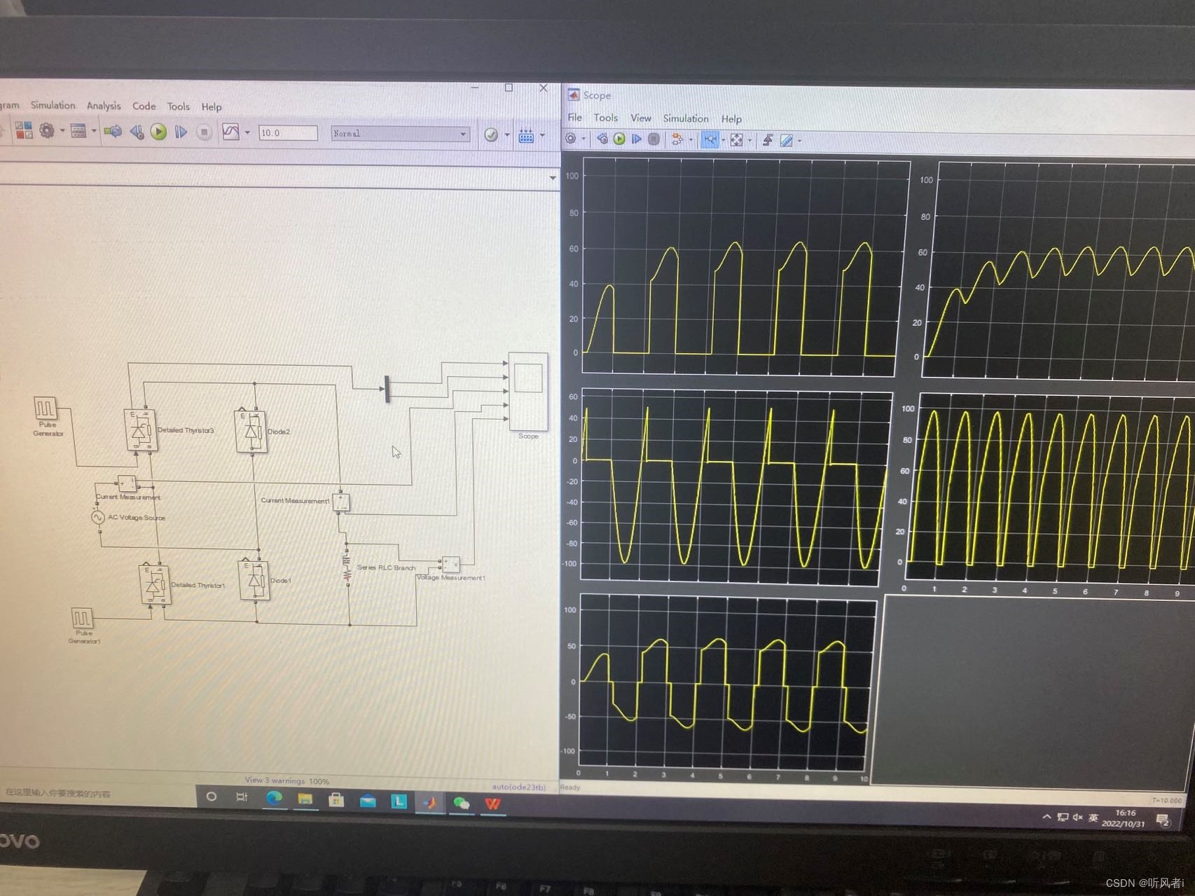The width and height of the screenshot is (1195, 896).
Task: Fit the Scope plots to view
Action: 736,139
